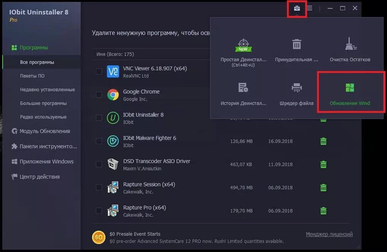
Task: Tick checkbox for Rapture Session (x64)
Action: pos(99,187)
